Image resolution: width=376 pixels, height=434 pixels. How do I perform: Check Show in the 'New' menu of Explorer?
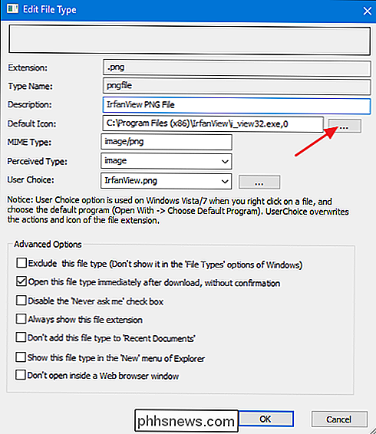(21, 357)
